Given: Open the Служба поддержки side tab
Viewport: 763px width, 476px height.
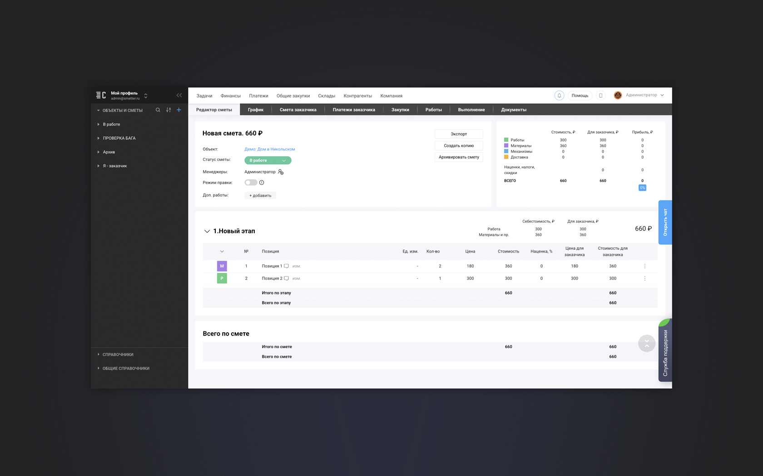Looking at the screenshot, I should [x=665, y=350].
